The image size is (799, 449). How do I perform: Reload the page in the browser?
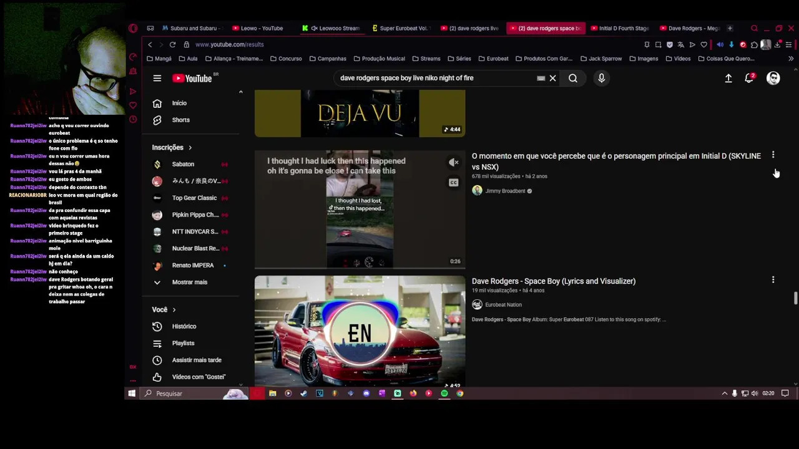pyautogui.click(x=172, y=44)
